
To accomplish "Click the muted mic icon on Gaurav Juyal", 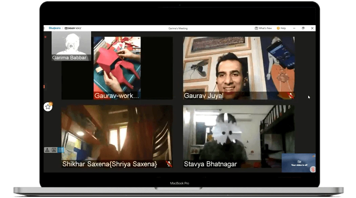I will [290, 96].
